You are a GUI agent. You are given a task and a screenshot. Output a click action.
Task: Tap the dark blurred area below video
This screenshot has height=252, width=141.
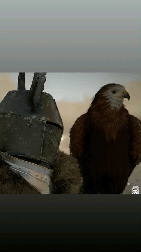click(70, 223)
